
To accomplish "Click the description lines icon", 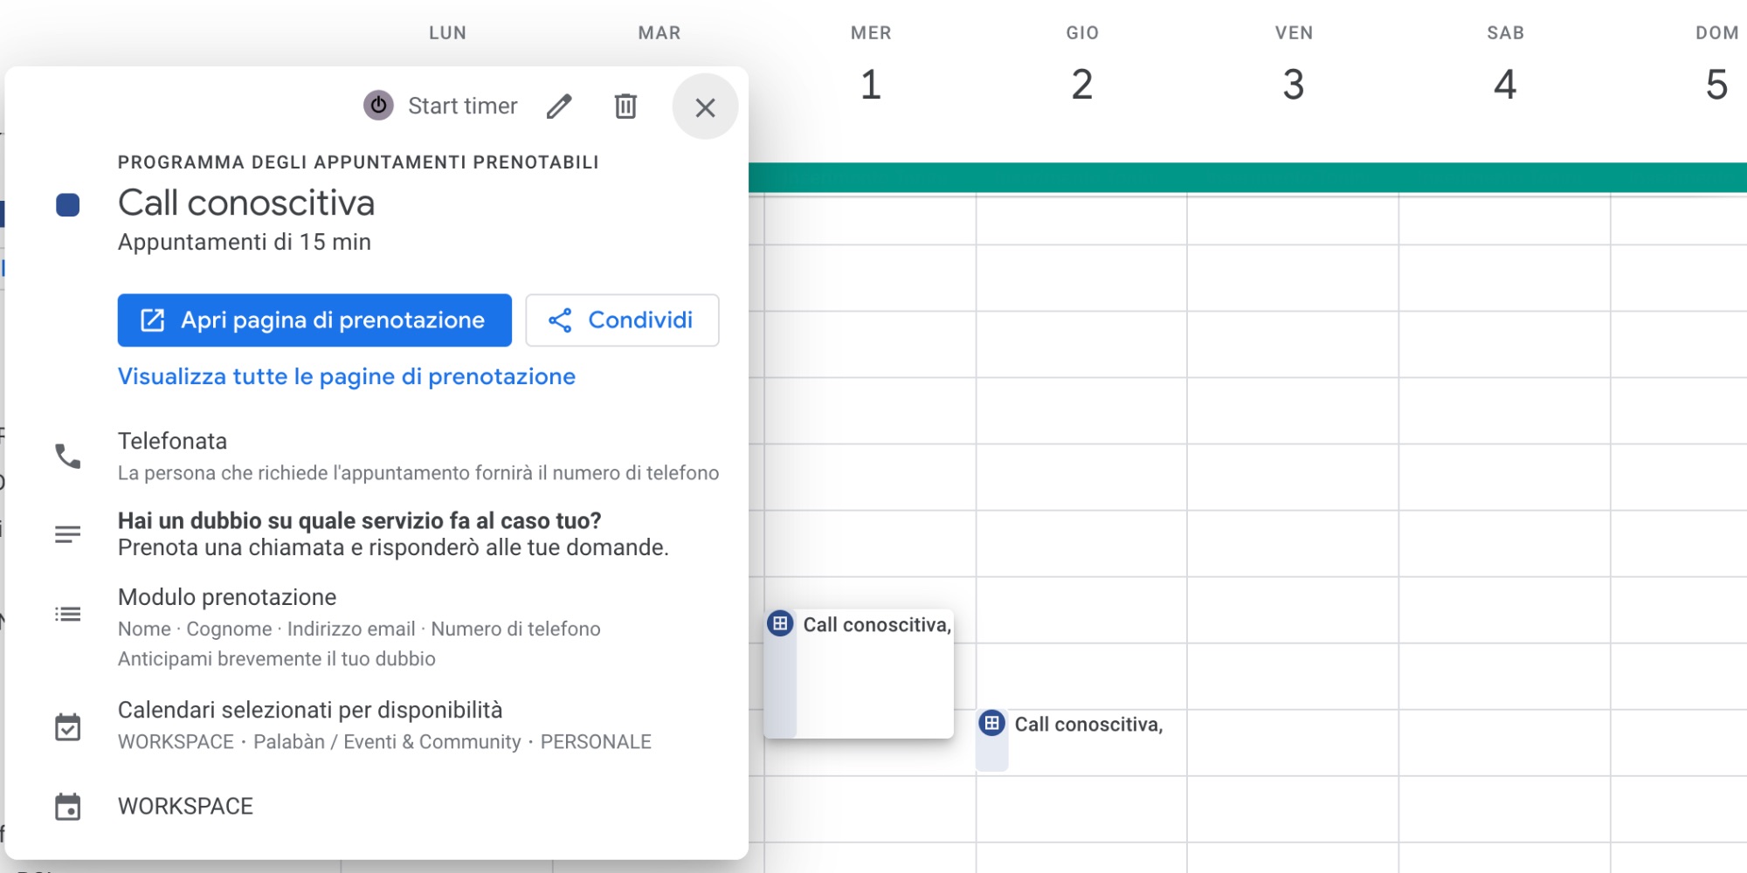I will (68, 534).
